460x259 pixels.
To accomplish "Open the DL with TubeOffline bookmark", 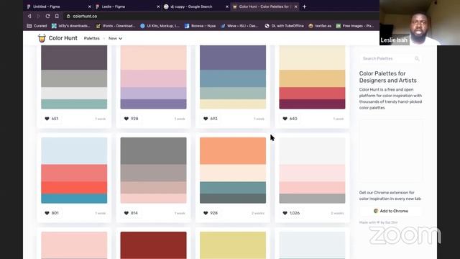I will (x=285, y=26).
